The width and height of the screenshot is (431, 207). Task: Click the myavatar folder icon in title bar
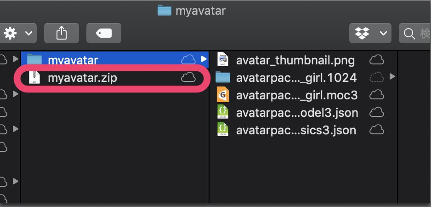(164, 10)
